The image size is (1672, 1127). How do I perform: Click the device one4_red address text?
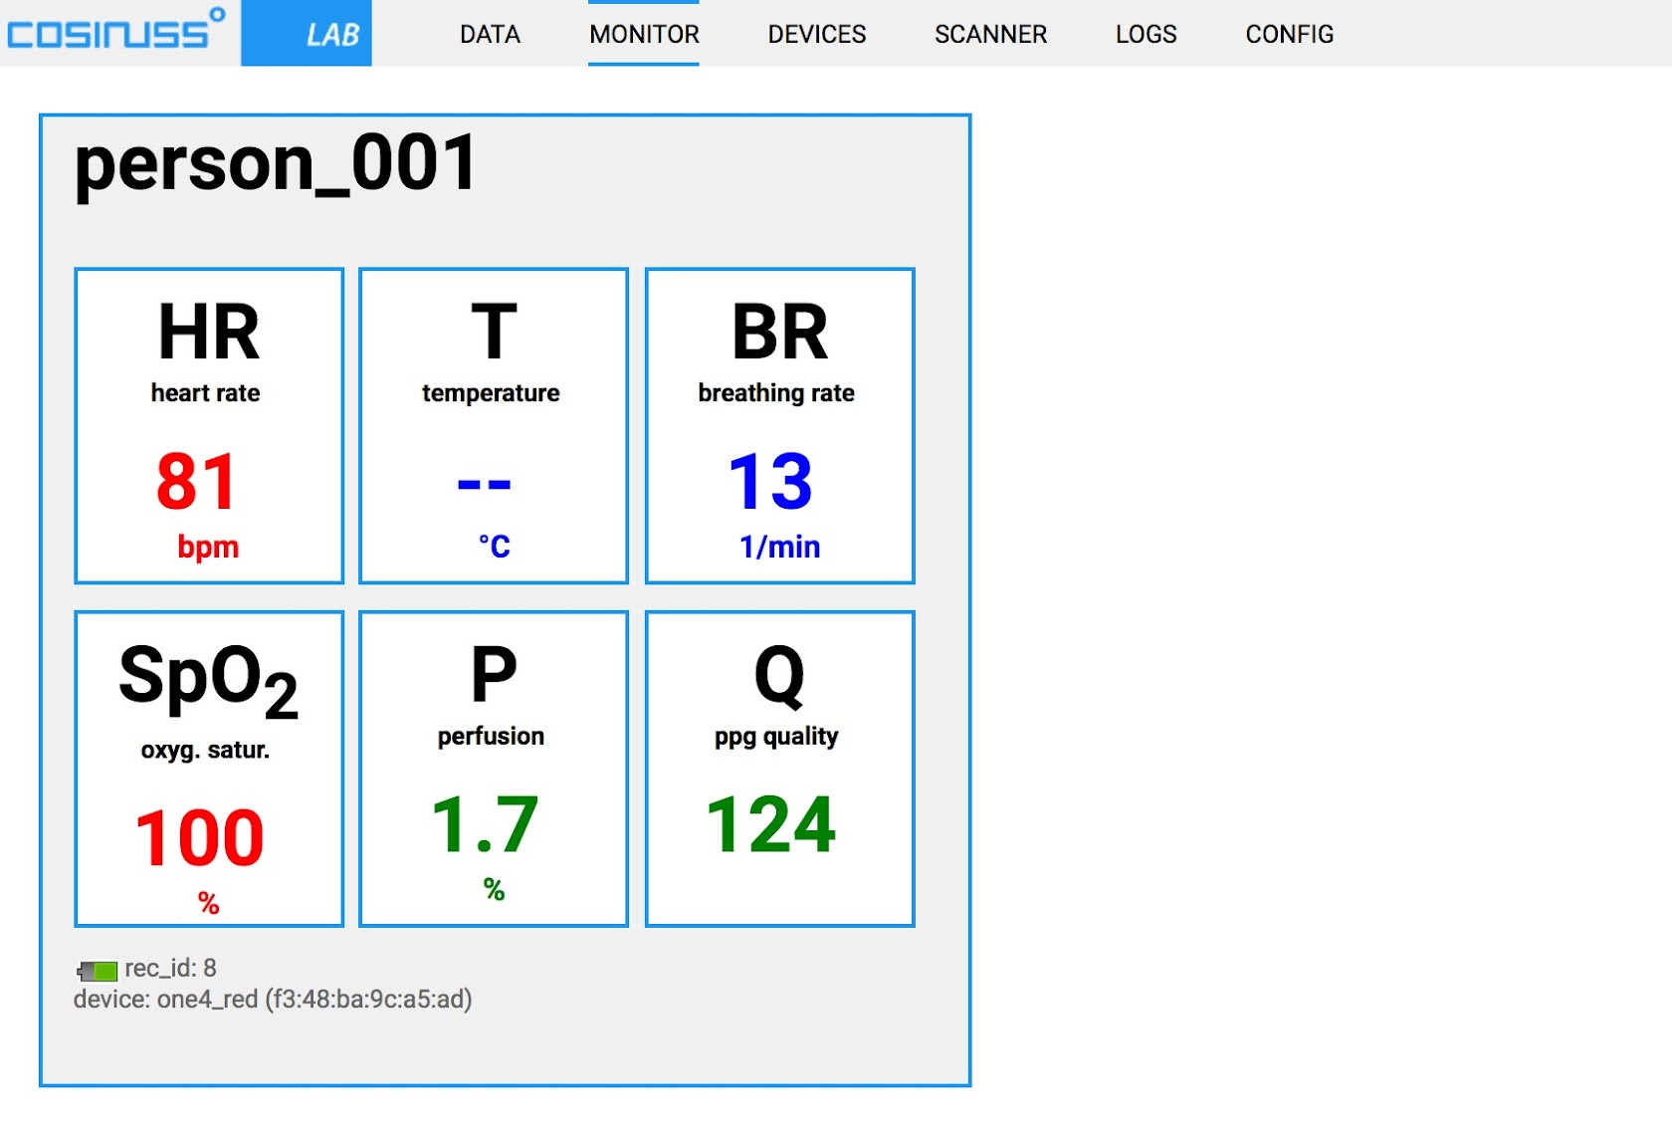click(273, 999)
